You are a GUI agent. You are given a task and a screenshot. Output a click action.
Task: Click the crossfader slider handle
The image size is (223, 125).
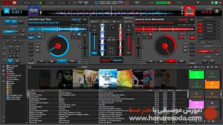coord(111,60)
